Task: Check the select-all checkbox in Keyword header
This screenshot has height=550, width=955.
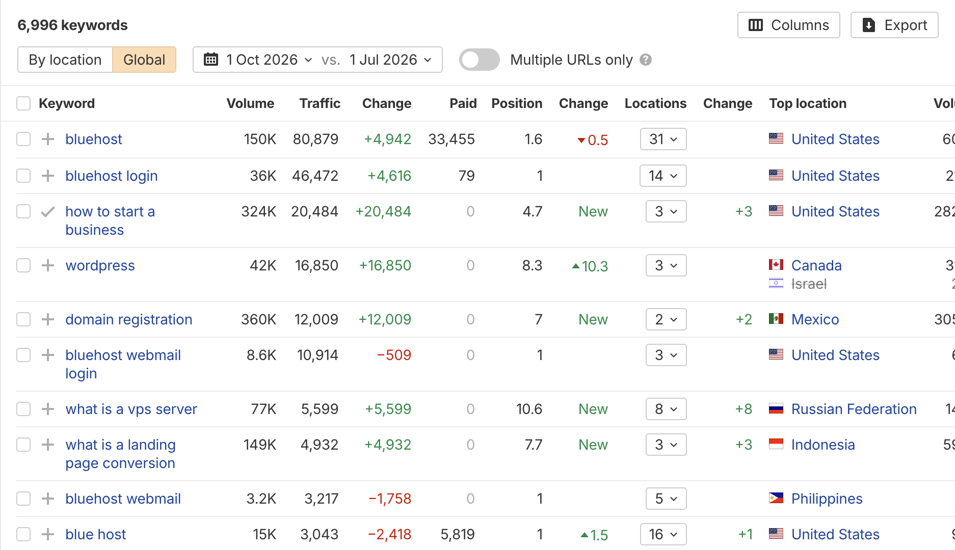Action: click(23, 103)
